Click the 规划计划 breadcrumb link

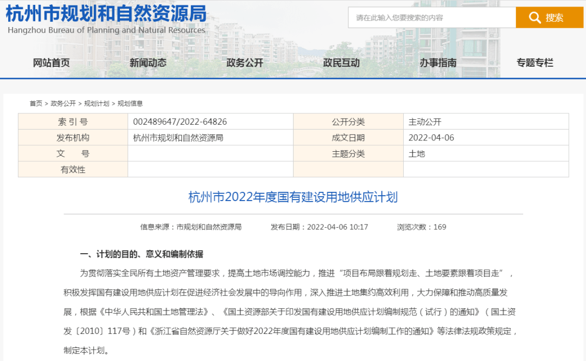(97, 104)
